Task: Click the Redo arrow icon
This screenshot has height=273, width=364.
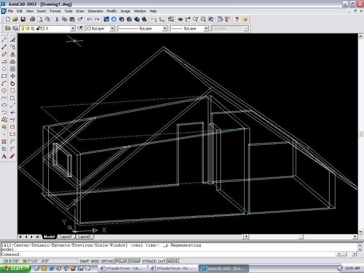Action: pyautogui.click(x=97, y=19)
